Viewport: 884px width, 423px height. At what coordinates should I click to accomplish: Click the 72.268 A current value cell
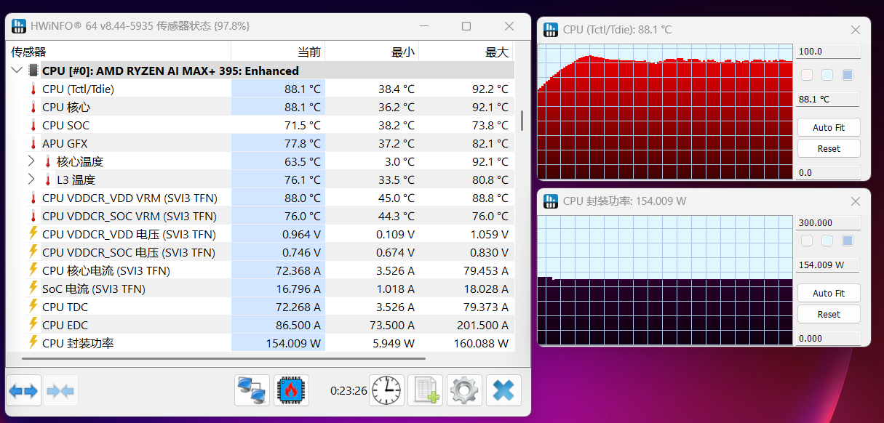278,307
